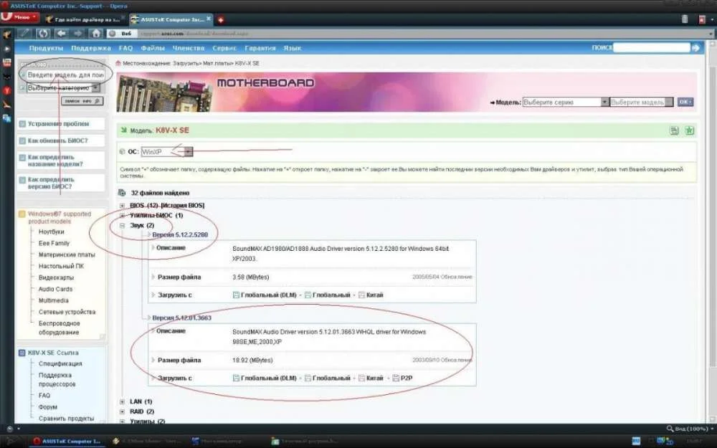Reload the page with the refresh icon

(43, 34)
